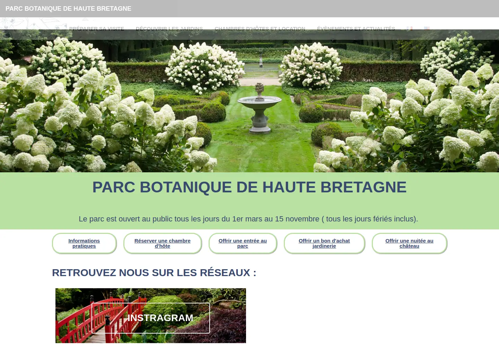Switch language with the English flag icon
The height and width of the screenshot is (346, 499).
pyautogui.click(x=427, y=29)
